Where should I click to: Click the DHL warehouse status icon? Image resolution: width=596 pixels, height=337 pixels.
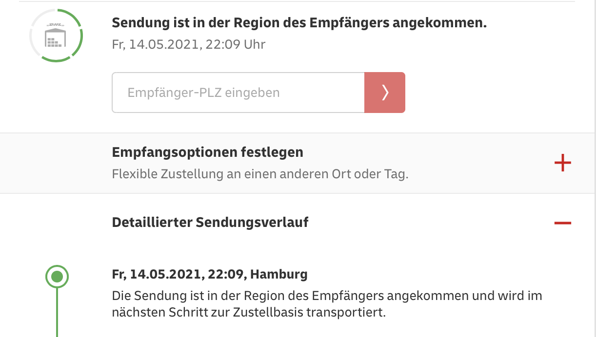click(x=56, y=36)
